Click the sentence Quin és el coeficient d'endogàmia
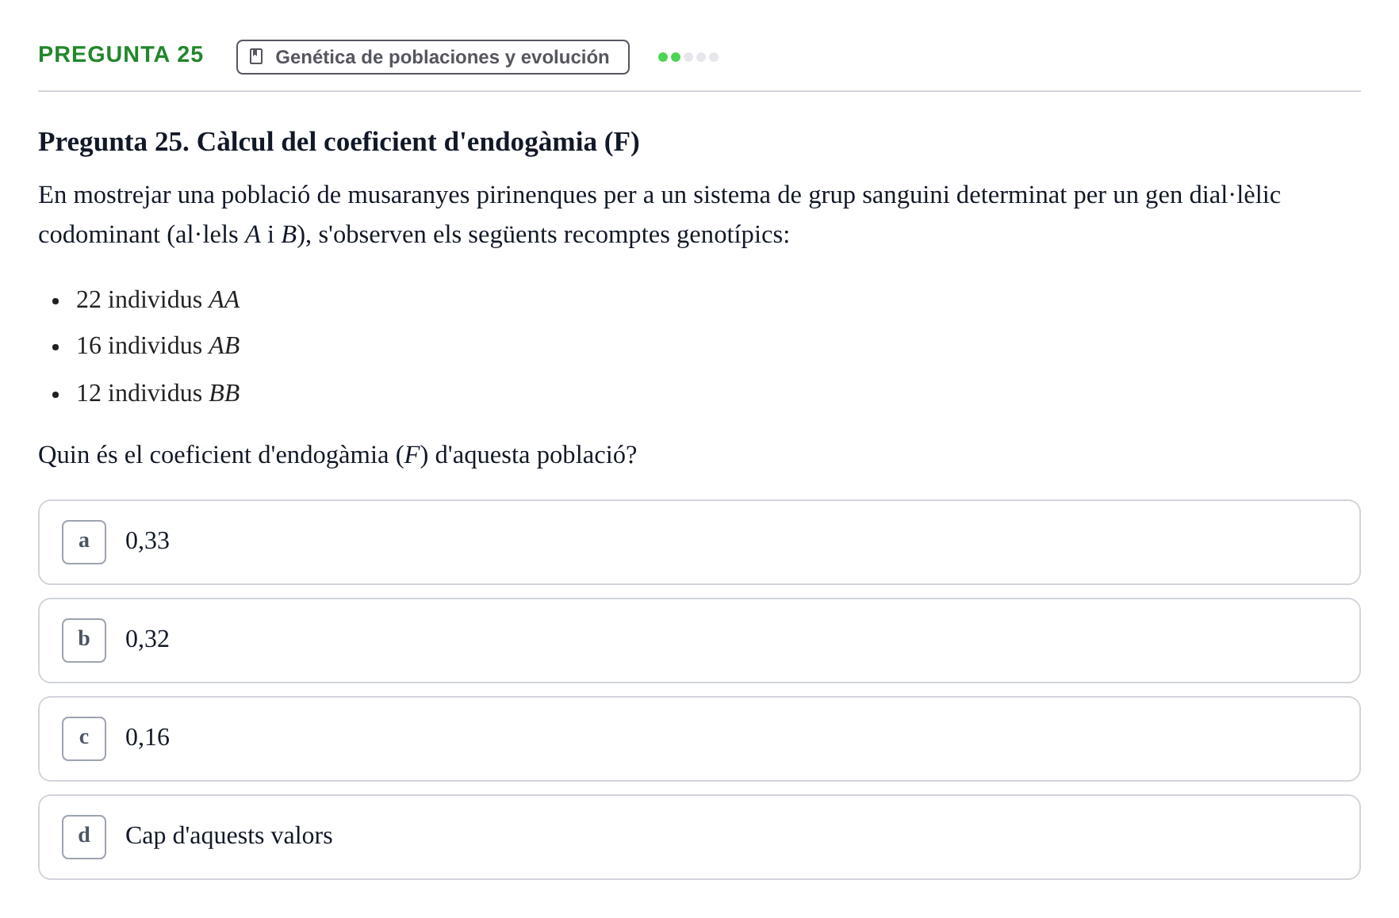 [x=338, y=455]
